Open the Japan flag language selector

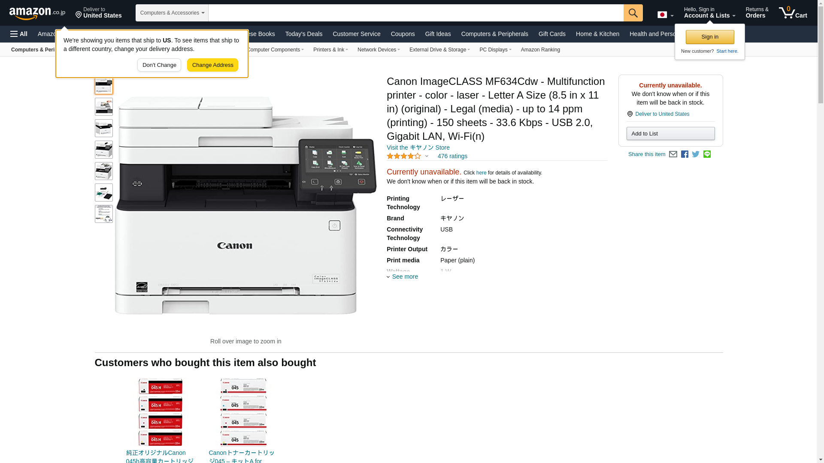pyautogui.click(x=665, y=15)
